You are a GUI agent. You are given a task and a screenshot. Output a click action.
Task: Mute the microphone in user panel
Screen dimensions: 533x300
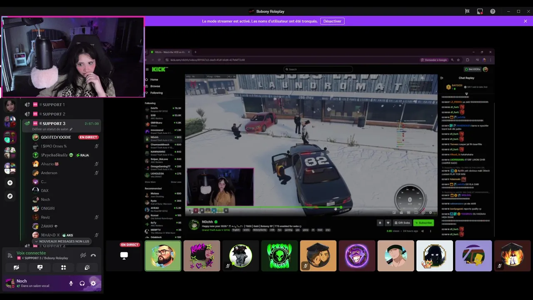[71, 283]
